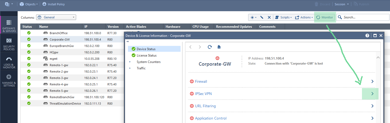390x123 pixels.
Task: Open Security Policies sidebar view
Action: [x=9, y=44]
